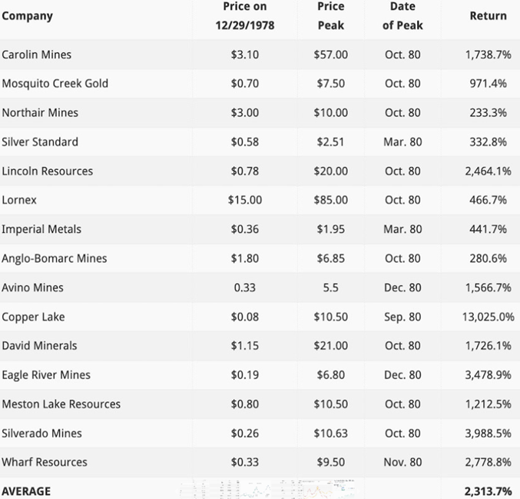Click the Northair Mines $10.00 peak price
This screenshot has height=499, width=520.
[x=330, y=112]
